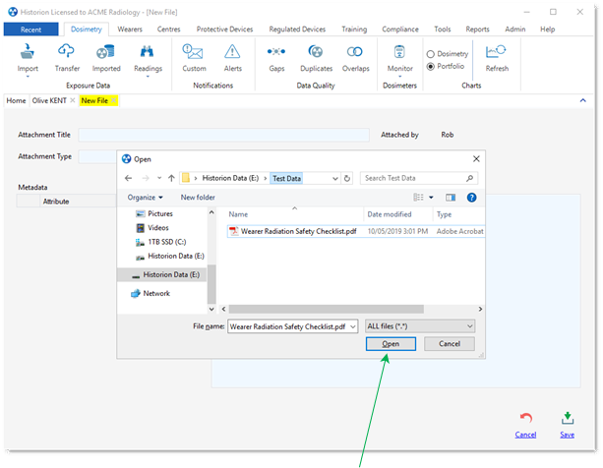Expand the Readings dropdown arrow
Viewport: 603px width, 468px height.
pos(148,77)
